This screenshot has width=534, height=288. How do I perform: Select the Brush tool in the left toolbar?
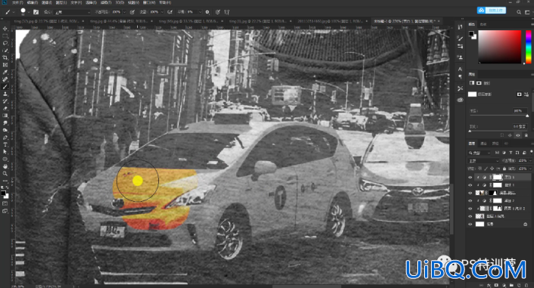pos(5,87)
